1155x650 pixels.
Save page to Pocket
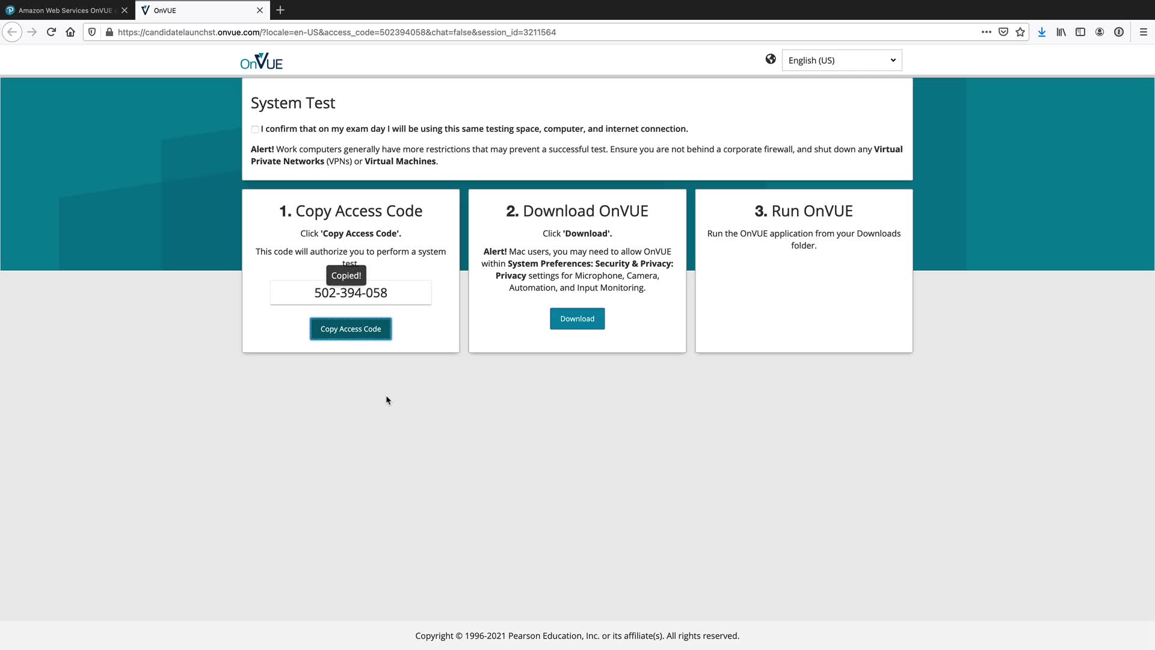click(x=1003, y=32)
